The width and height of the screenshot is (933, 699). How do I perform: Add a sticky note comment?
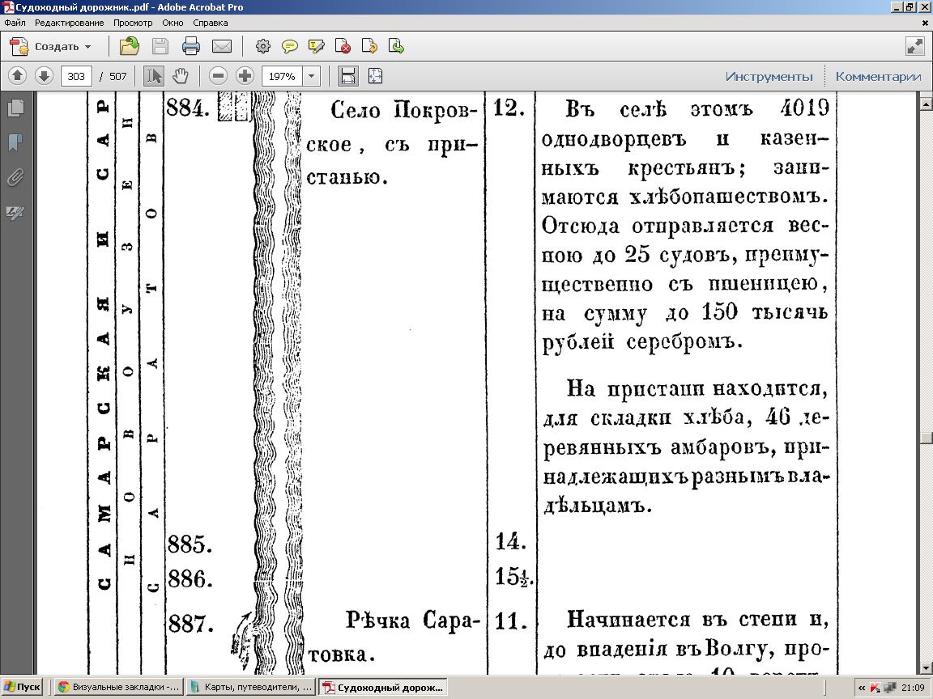290,46
